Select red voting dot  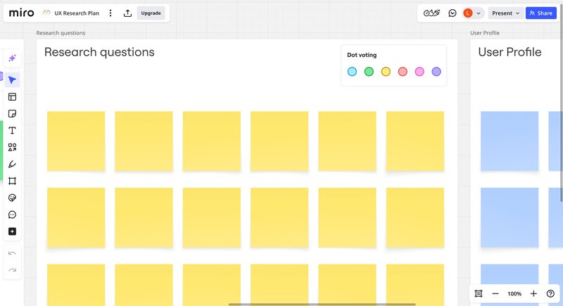[403, 71]
